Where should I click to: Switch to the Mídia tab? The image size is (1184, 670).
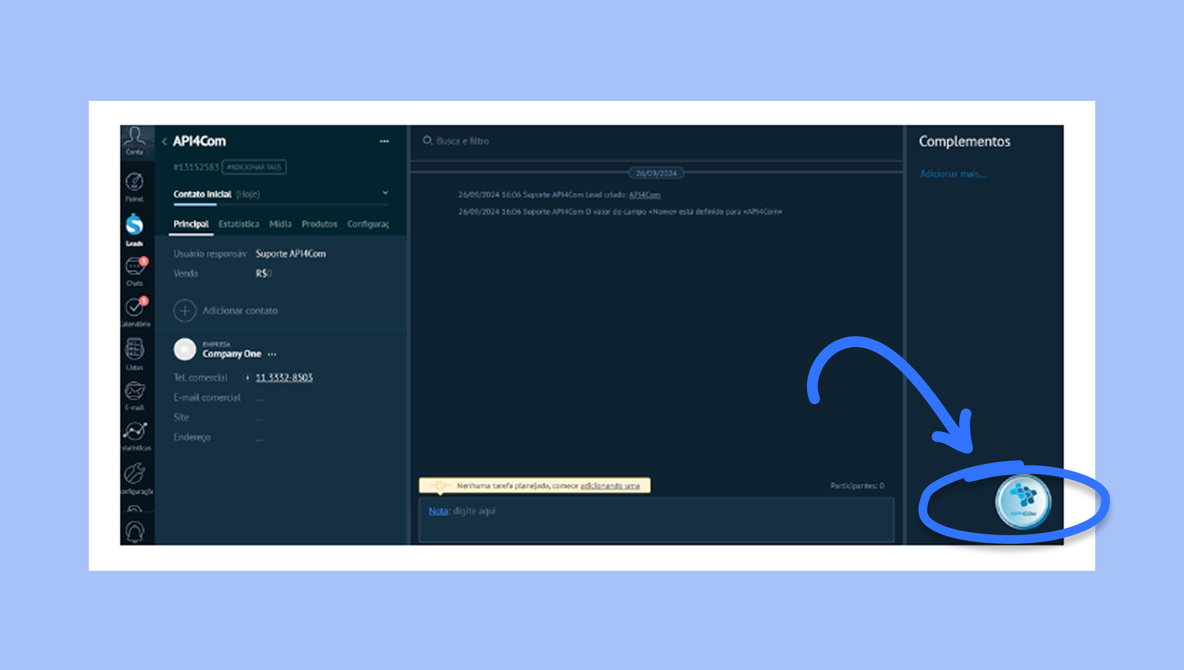280,224
